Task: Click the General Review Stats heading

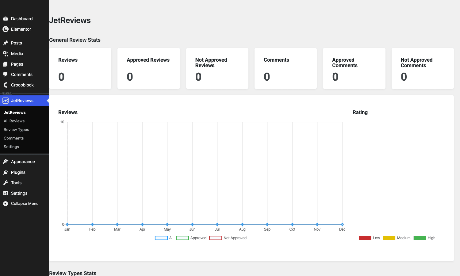Action: click(x=75, y=40)
